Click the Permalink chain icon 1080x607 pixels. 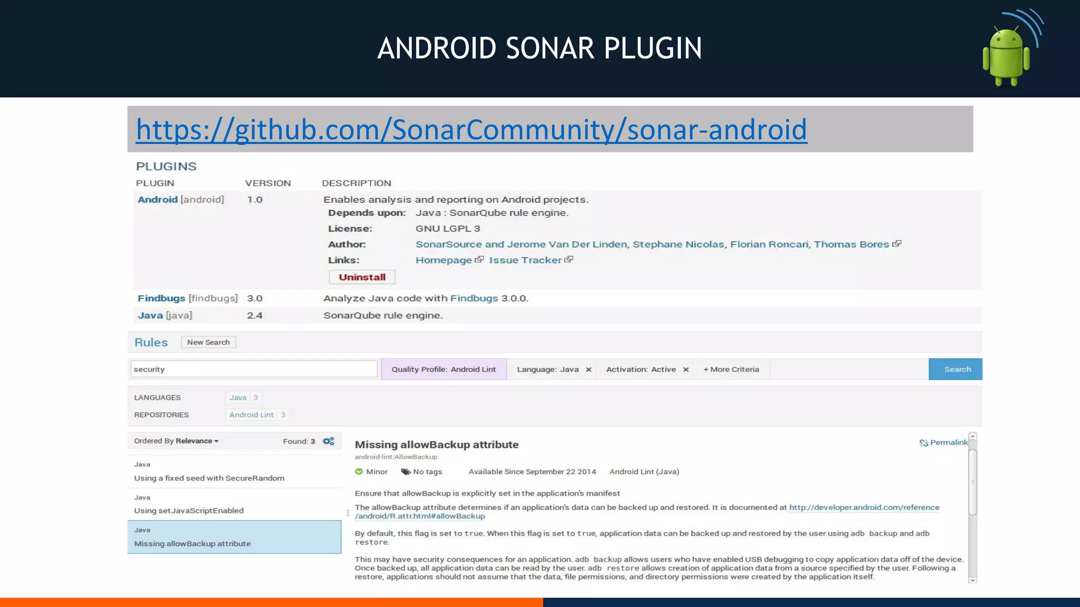(x=924, y=443)
